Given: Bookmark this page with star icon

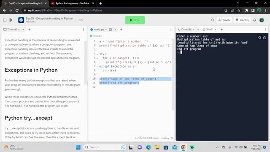Looking at the screenshot, I should pos(239,10).
